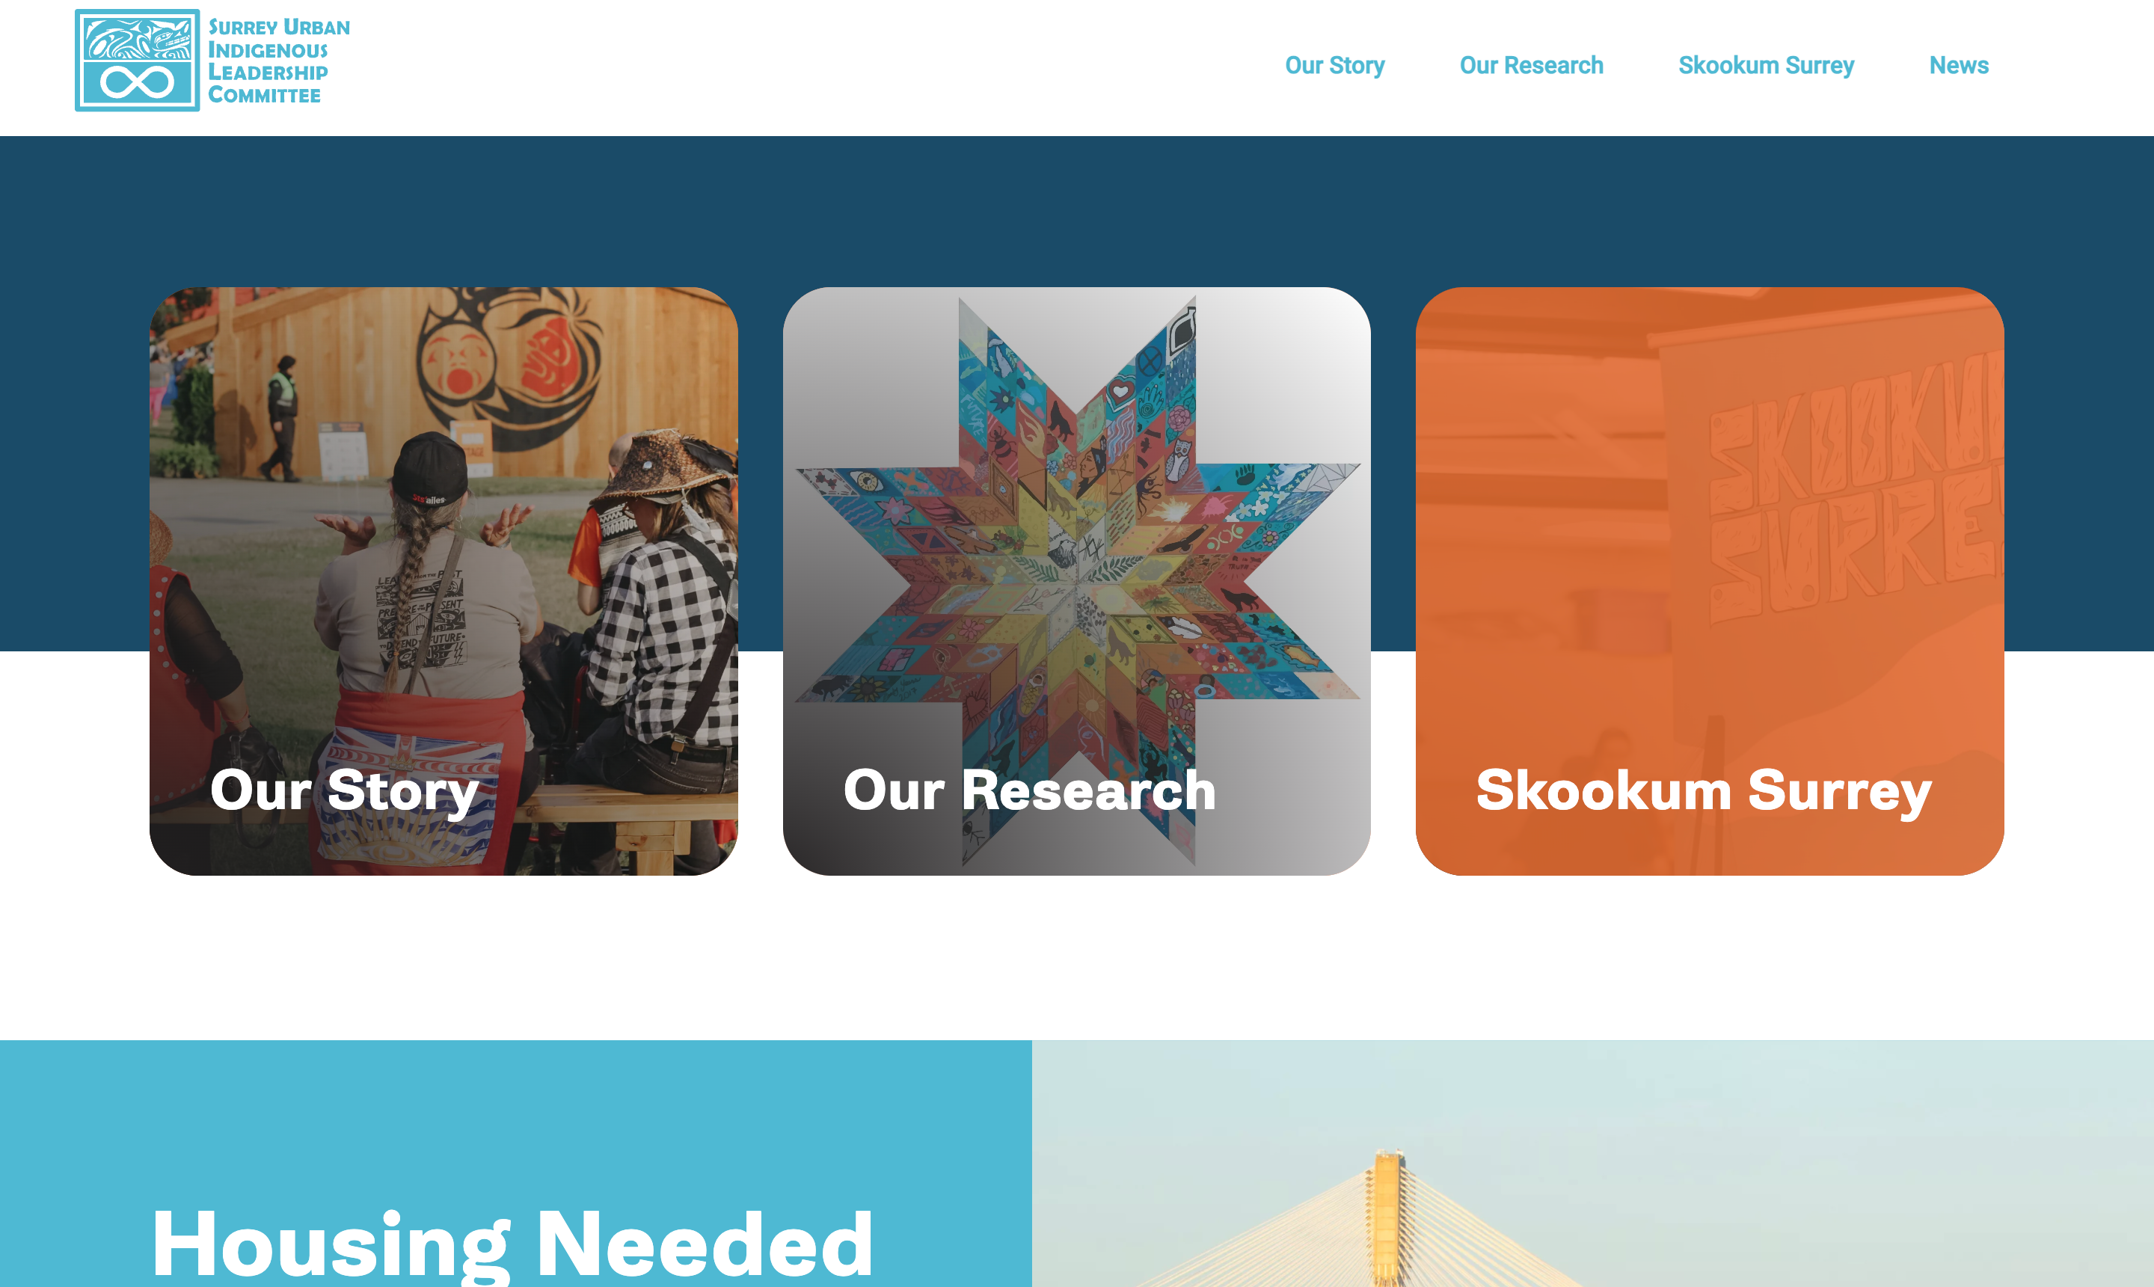The height and width of the screenshot is (1287, 2154).
Task: Open the Our Research star quilt card
Action: [1076, 581]
